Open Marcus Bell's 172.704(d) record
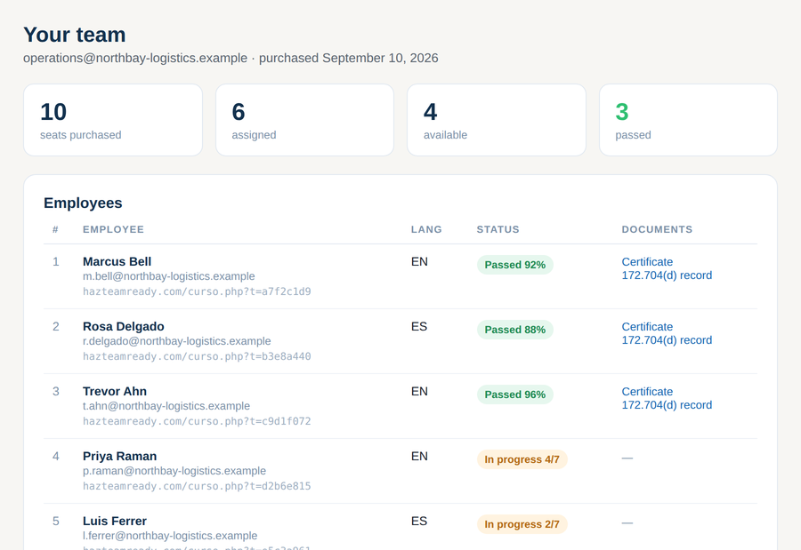801x550 pixels. [667, 275]
